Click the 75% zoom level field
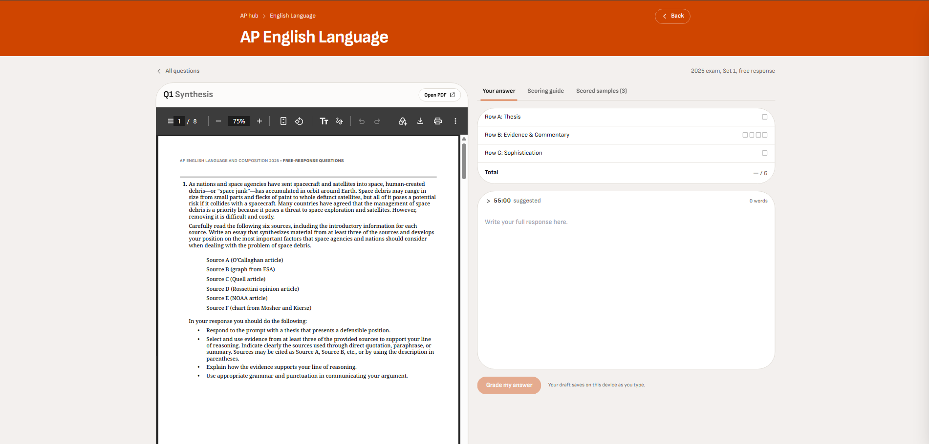Image resolution: width=929 pixels, height=444 pixels. [x=239, y=121]
